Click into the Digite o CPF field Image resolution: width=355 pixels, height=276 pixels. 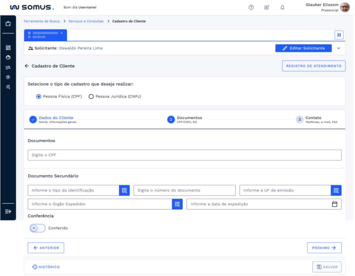pyautogui.click(x=184, y=155)
